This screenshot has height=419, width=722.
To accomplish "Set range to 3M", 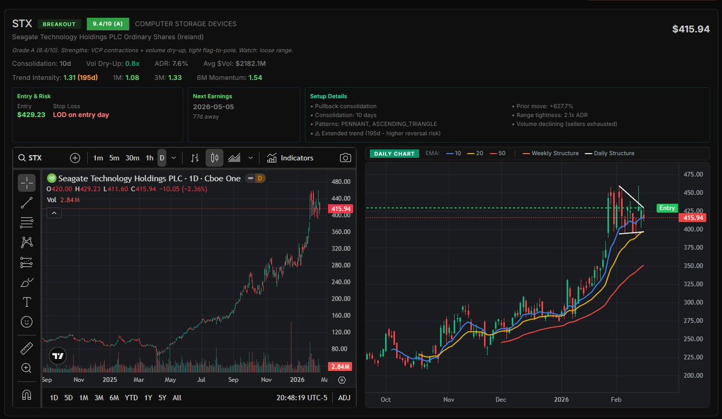I will [99, 398].
